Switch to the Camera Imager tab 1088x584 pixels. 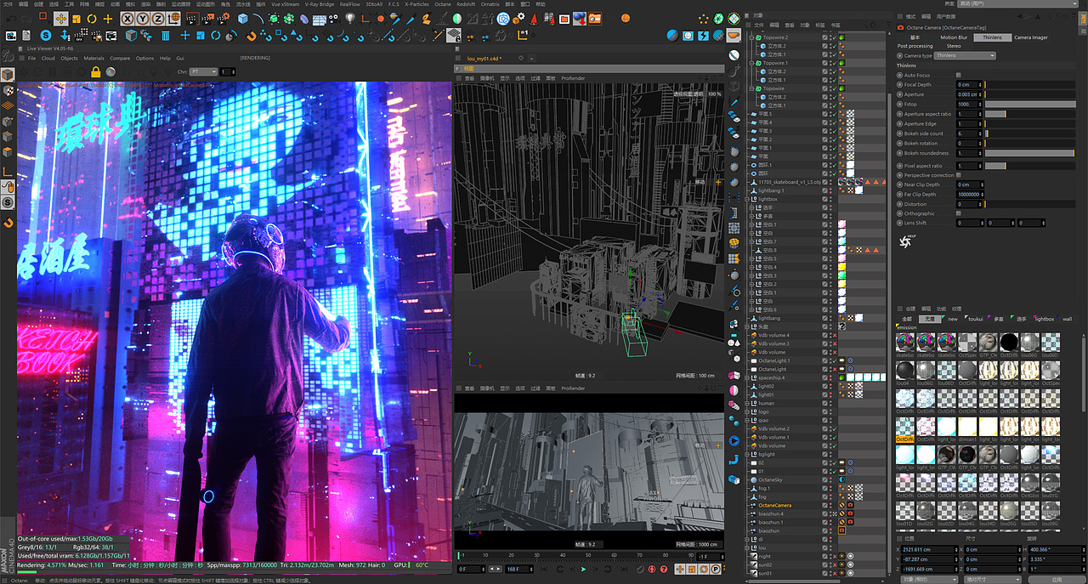point(1031,37)
